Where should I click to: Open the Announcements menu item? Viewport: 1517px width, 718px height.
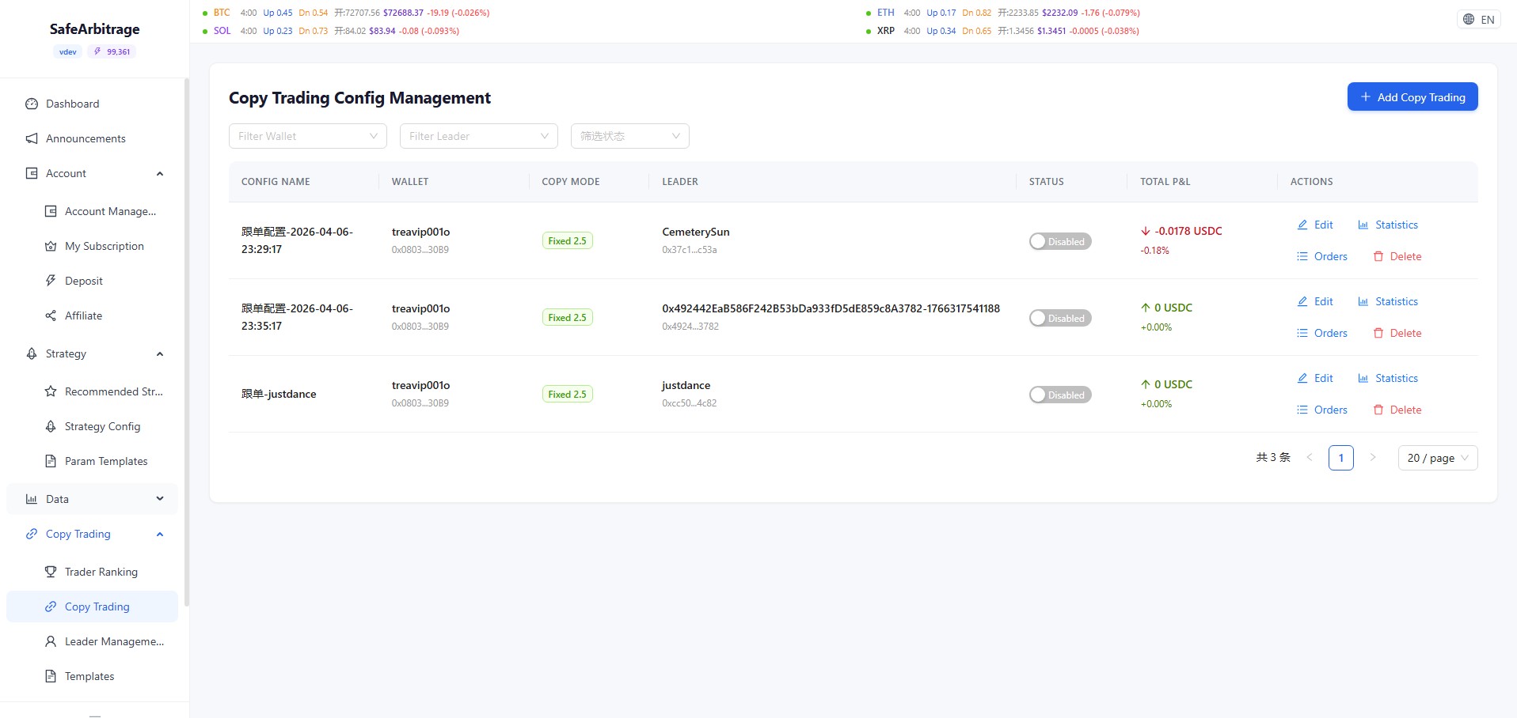[x=86, y=138]
